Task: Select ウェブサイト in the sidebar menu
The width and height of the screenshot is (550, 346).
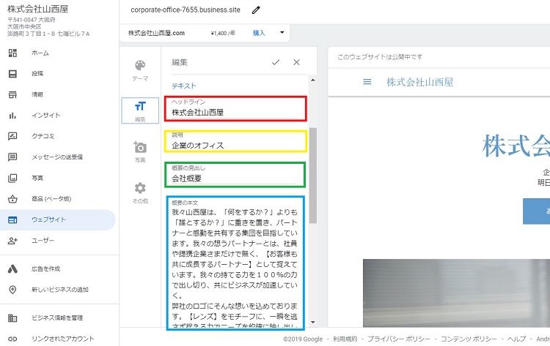Action: (x=48, y=219)
